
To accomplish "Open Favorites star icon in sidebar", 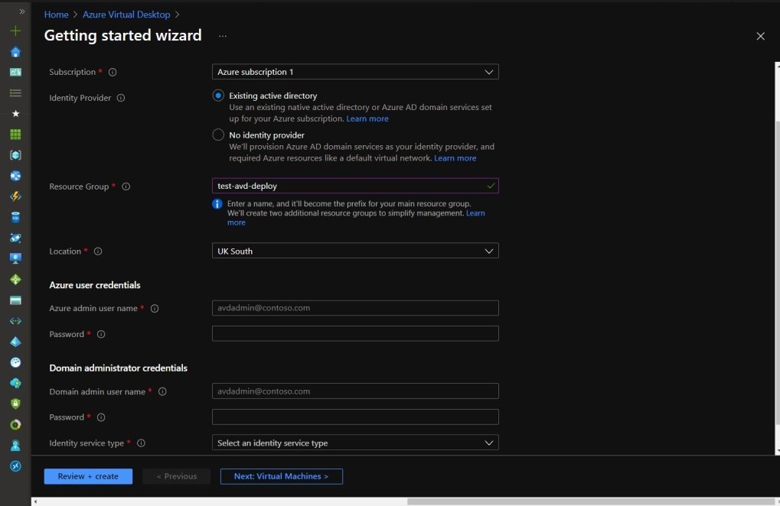I will pos(15,114).
